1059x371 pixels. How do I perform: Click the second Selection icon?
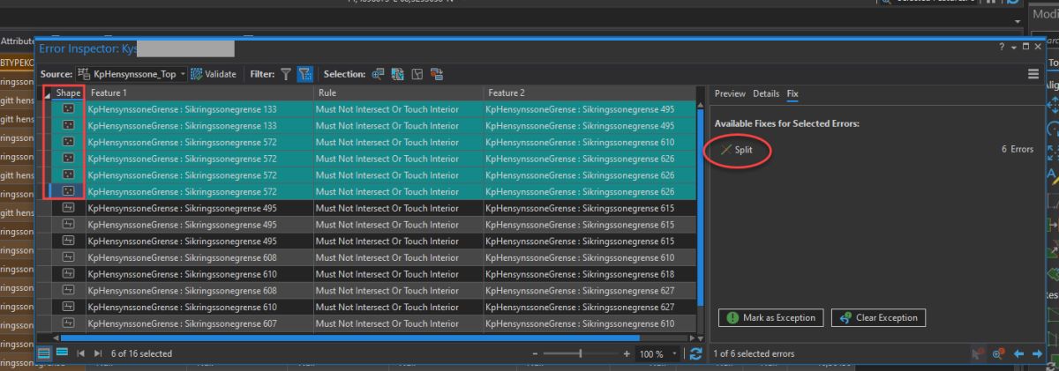[398, 74]
